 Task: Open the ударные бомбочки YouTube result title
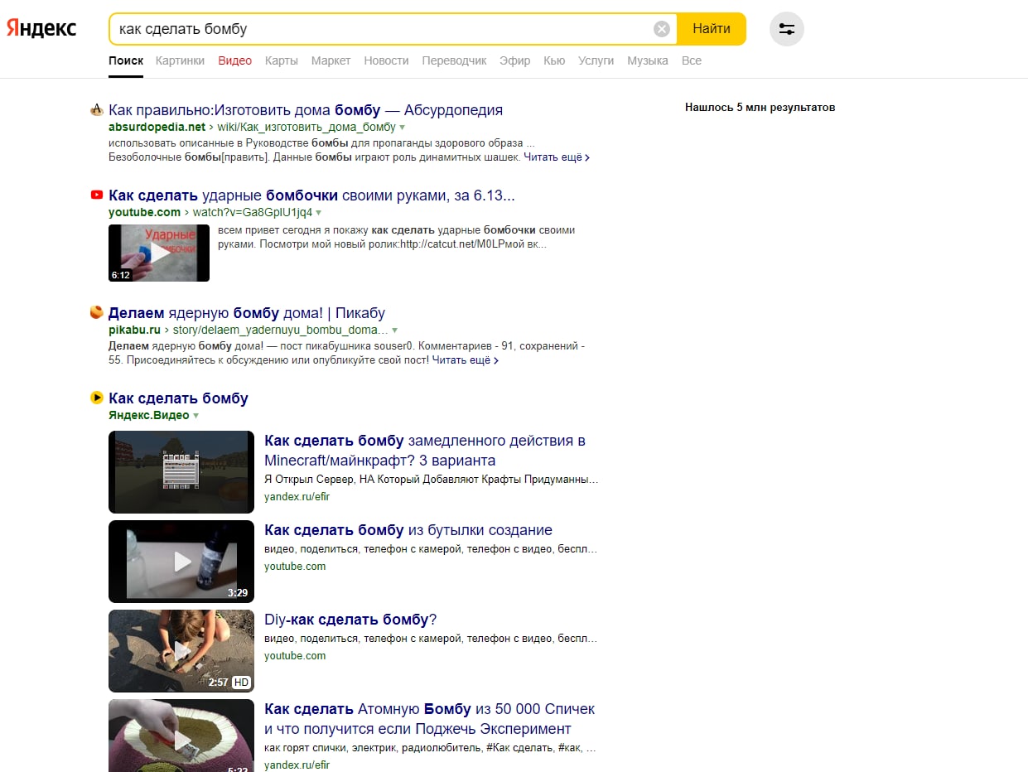pos(312,196)
